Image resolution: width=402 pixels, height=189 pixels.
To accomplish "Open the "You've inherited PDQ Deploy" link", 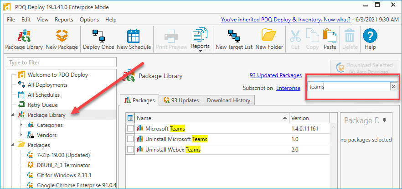I will click(286, 20).
